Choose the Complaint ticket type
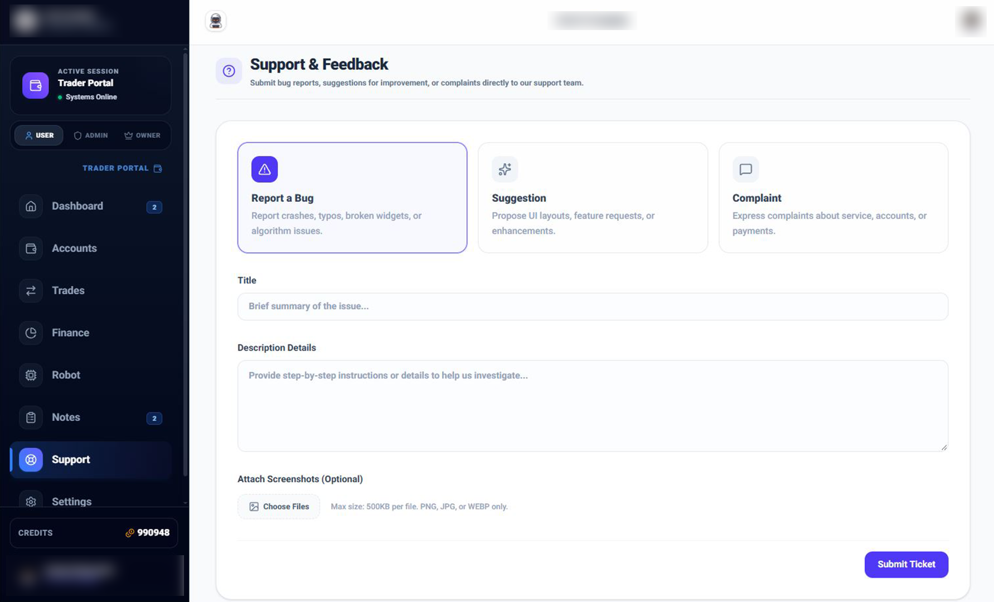The width and height of the screenshot is (994, 602). (833, 198)
